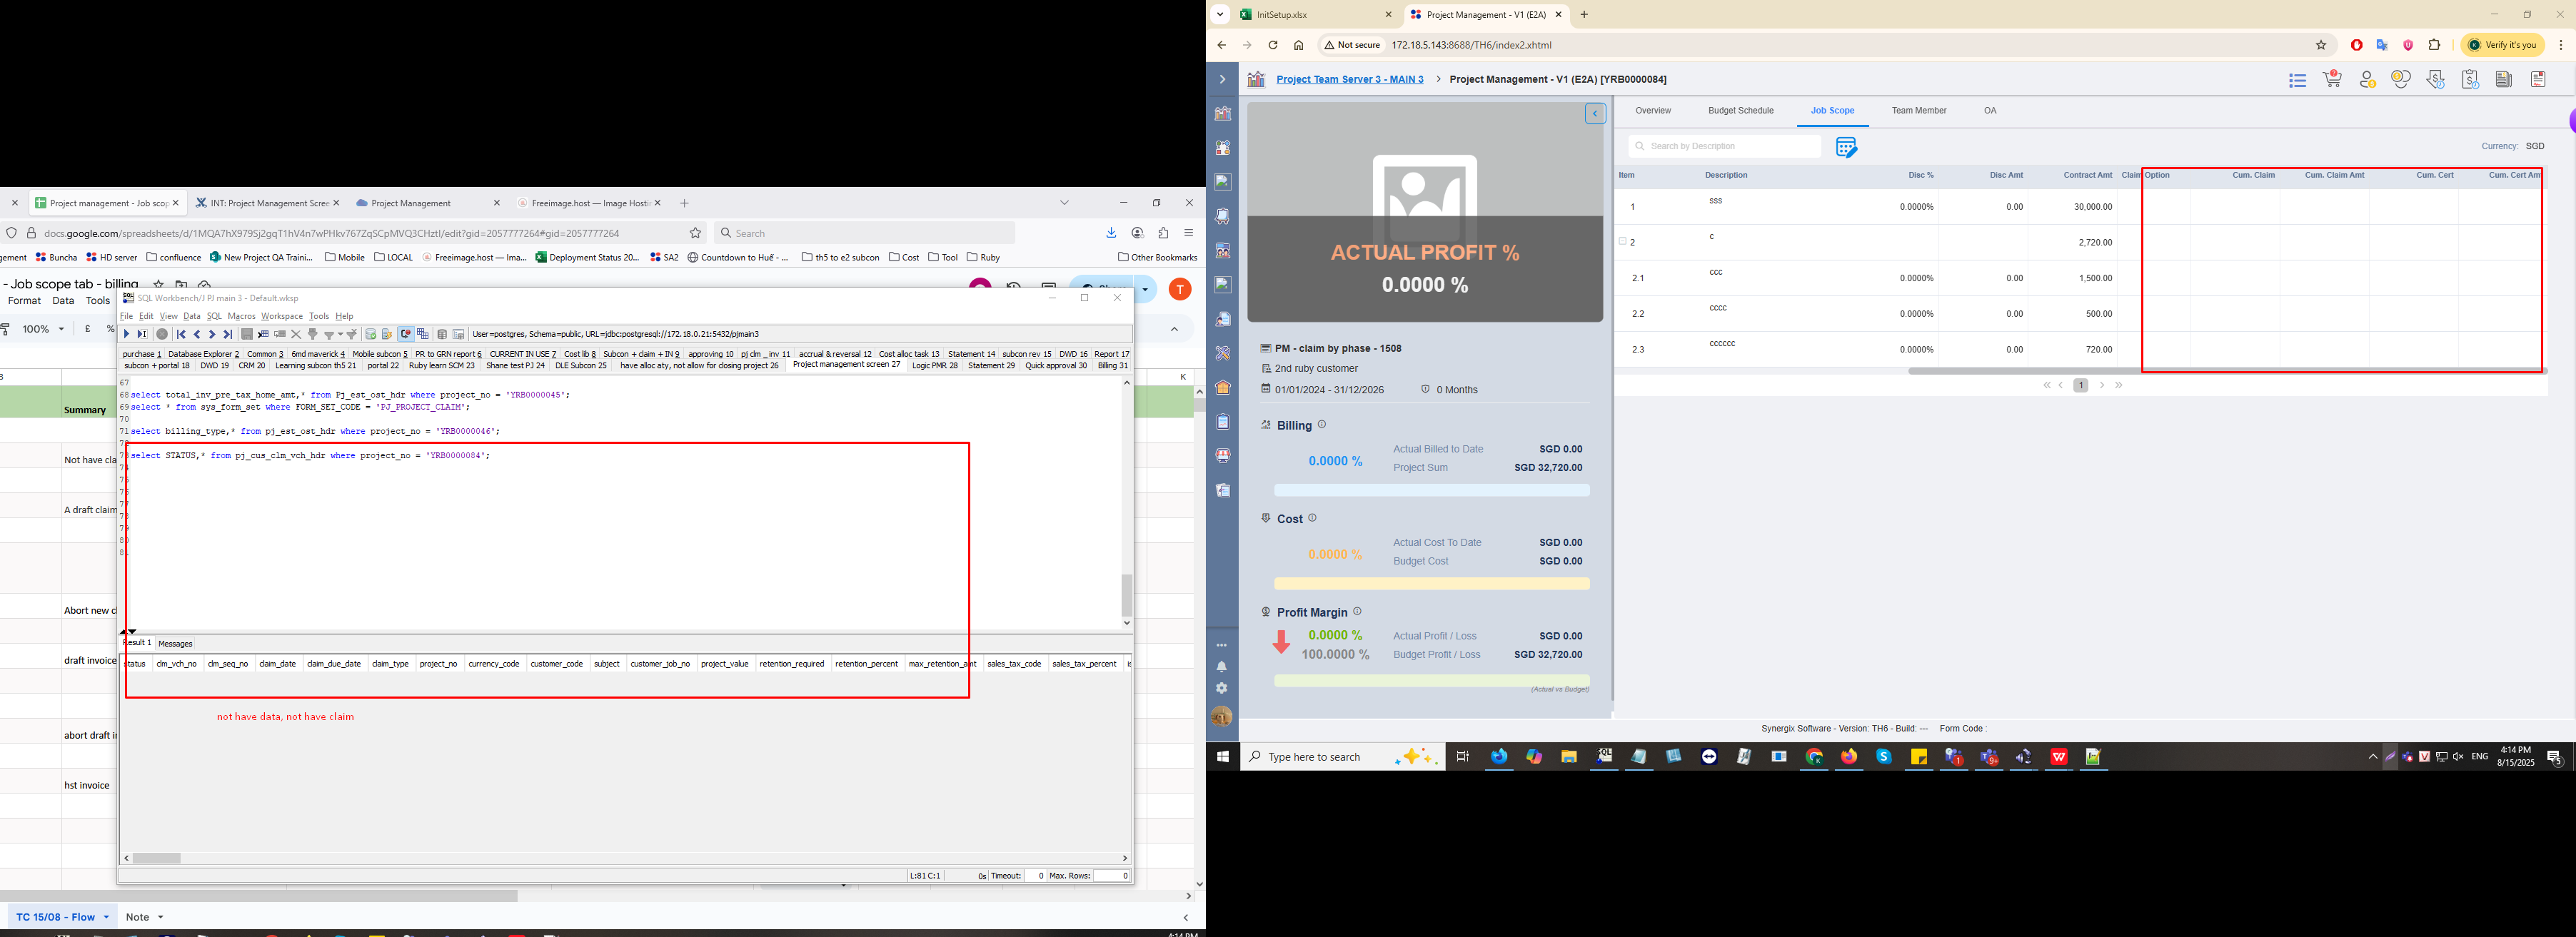This screenshot has width=2576, height=937.
Task: Open zoom level 100% dropdown in Sheets
Action: 43,329
